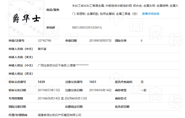Viewport: 185px width, 118px height.
Task: Click the 国际分类 value 6
Action: [x=141, y=41]
